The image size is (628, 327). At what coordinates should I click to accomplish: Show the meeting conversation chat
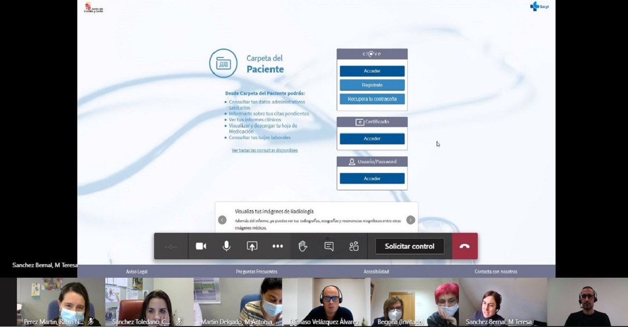tap(329, 246)
